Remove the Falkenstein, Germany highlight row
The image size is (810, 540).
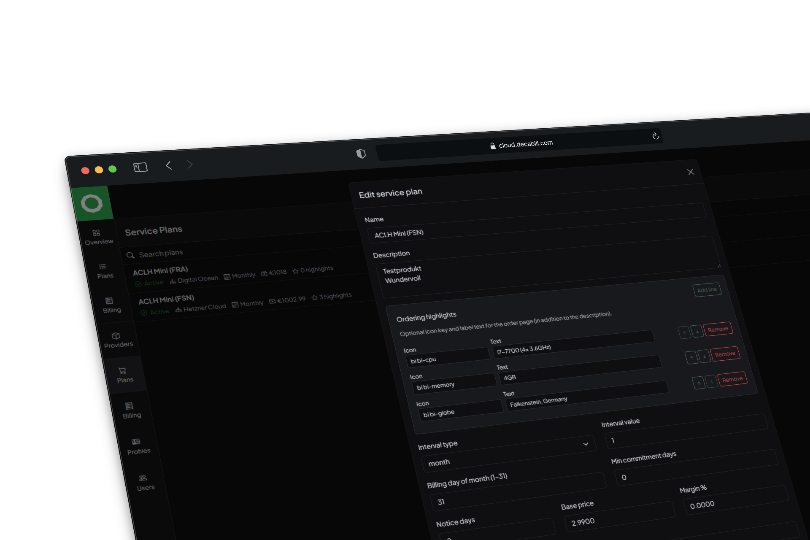[x=732, y=379]
